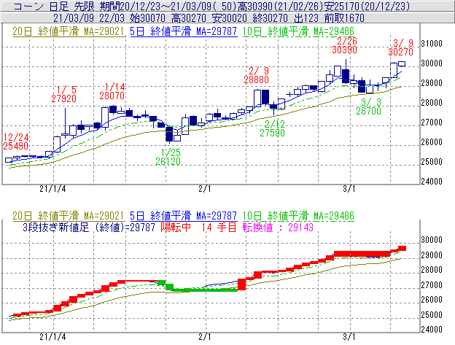
Task: Select 10日 MA=29486 legend in upper chart
Action: pyautogui.click(x=298, y=31)
